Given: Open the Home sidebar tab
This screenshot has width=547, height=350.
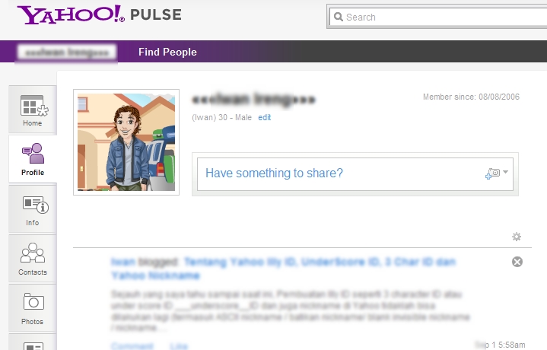Looking at the screenshot, I should tap(33, 110).
